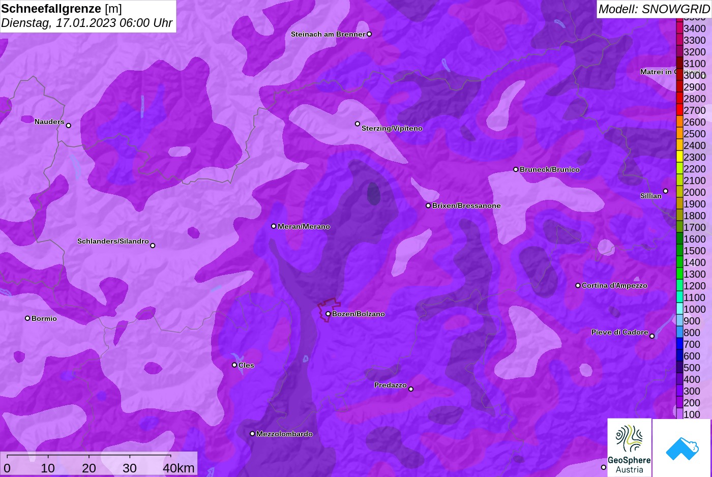Select the 2900 legend value

(695, 87)
